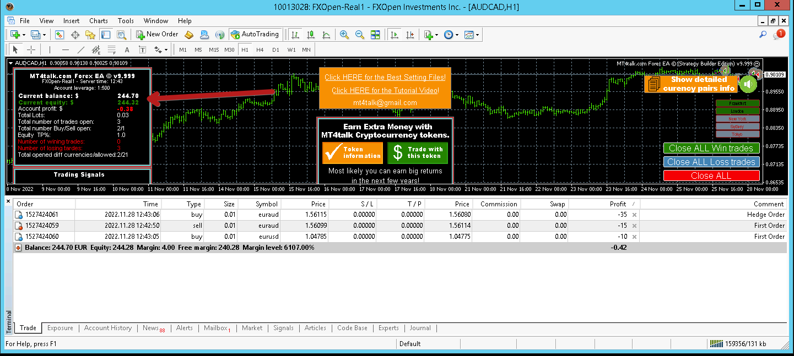The image size is (794, 356).
Task: Open the New Chart toolbar icon
Action: (14, 34)
